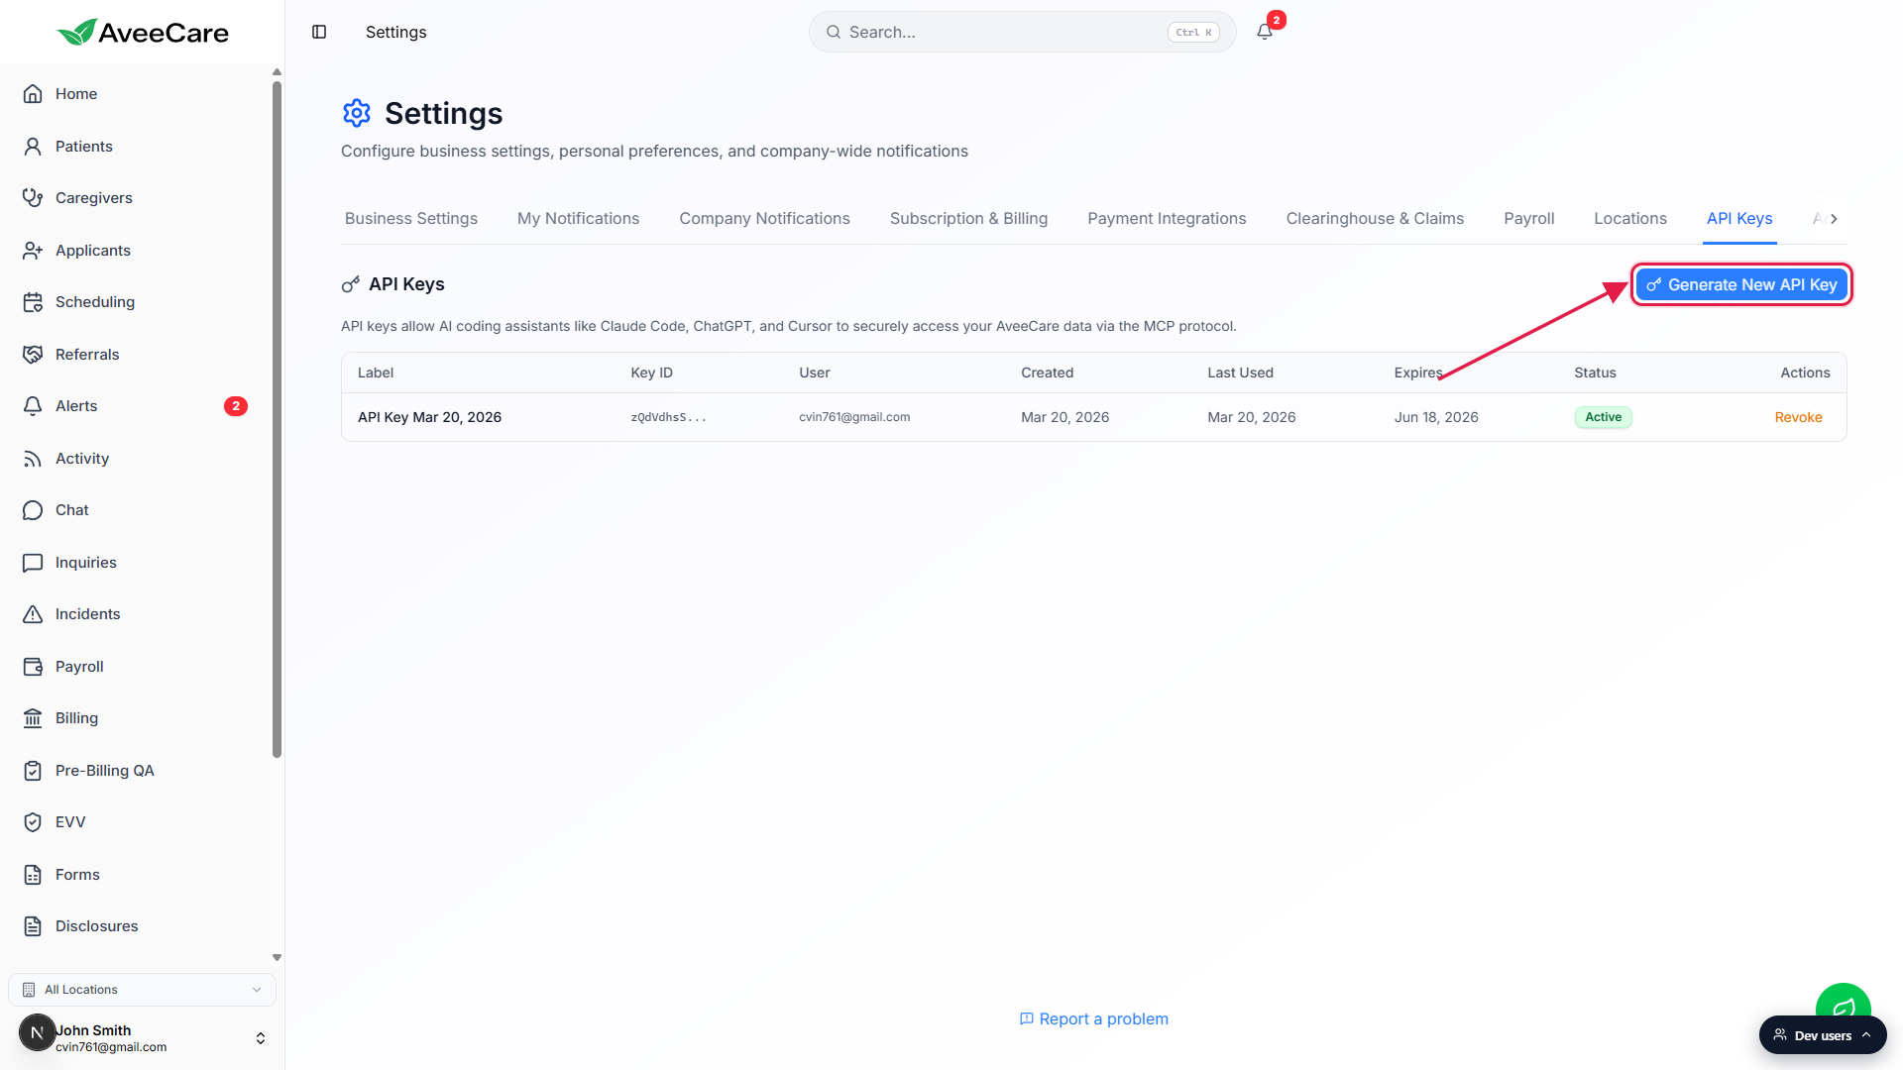Click the Settings gear icon heading
The height and width of the screenshot is (1070, 1903).
(357, 113)
